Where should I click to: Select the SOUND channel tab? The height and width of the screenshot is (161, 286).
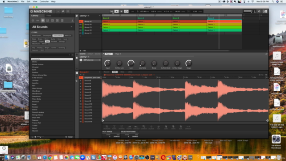click(x=97, y=54)
